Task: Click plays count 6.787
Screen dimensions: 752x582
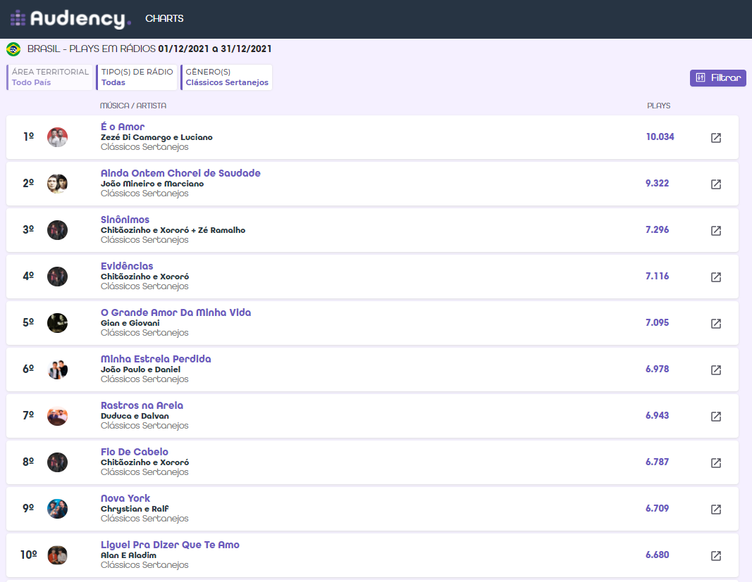Action: point(657,462)
